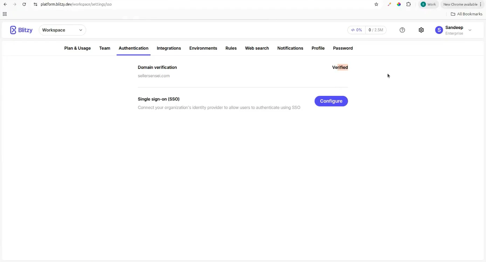Open the settings gear icon
This screenshot has height=262, width=486.
coord(421,30)
